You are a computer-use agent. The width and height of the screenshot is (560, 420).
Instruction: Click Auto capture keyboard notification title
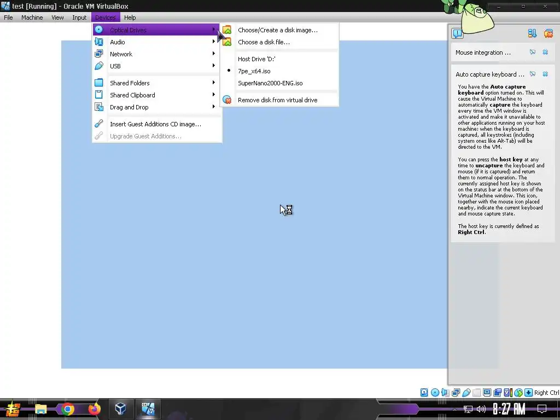coord(489,74)
